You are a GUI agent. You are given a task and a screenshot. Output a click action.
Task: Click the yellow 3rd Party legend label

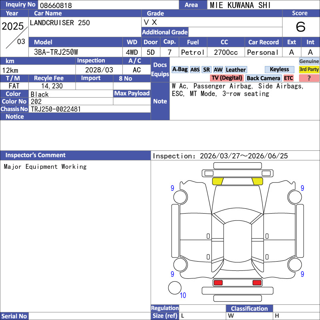[x=309, y=70]
